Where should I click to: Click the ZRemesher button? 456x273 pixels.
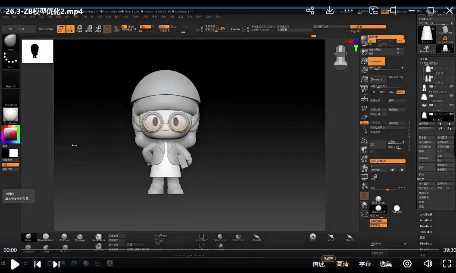(x=377, y=79)
